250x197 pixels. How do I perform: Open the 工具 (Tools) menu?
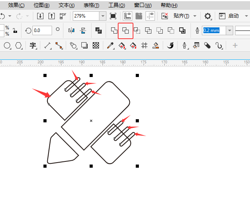coord(117,5)
